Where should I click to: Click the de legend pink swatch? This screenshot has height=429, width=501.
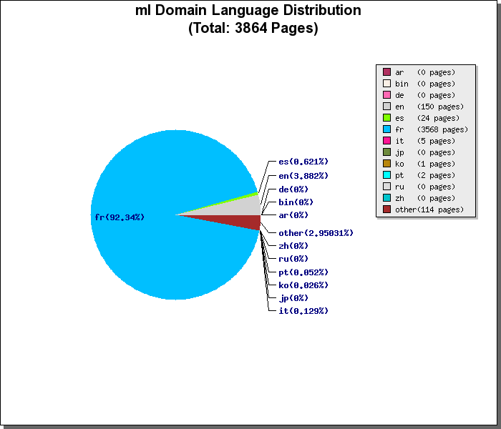(x=386, y=95)
